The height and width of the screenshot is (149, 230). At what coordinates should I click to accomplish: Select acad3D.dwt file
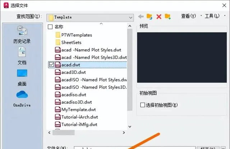[73, 72]
